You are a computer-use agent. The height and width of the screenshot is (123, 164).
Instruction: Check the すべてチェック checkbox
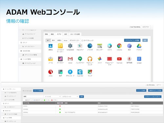coord(82,41)
